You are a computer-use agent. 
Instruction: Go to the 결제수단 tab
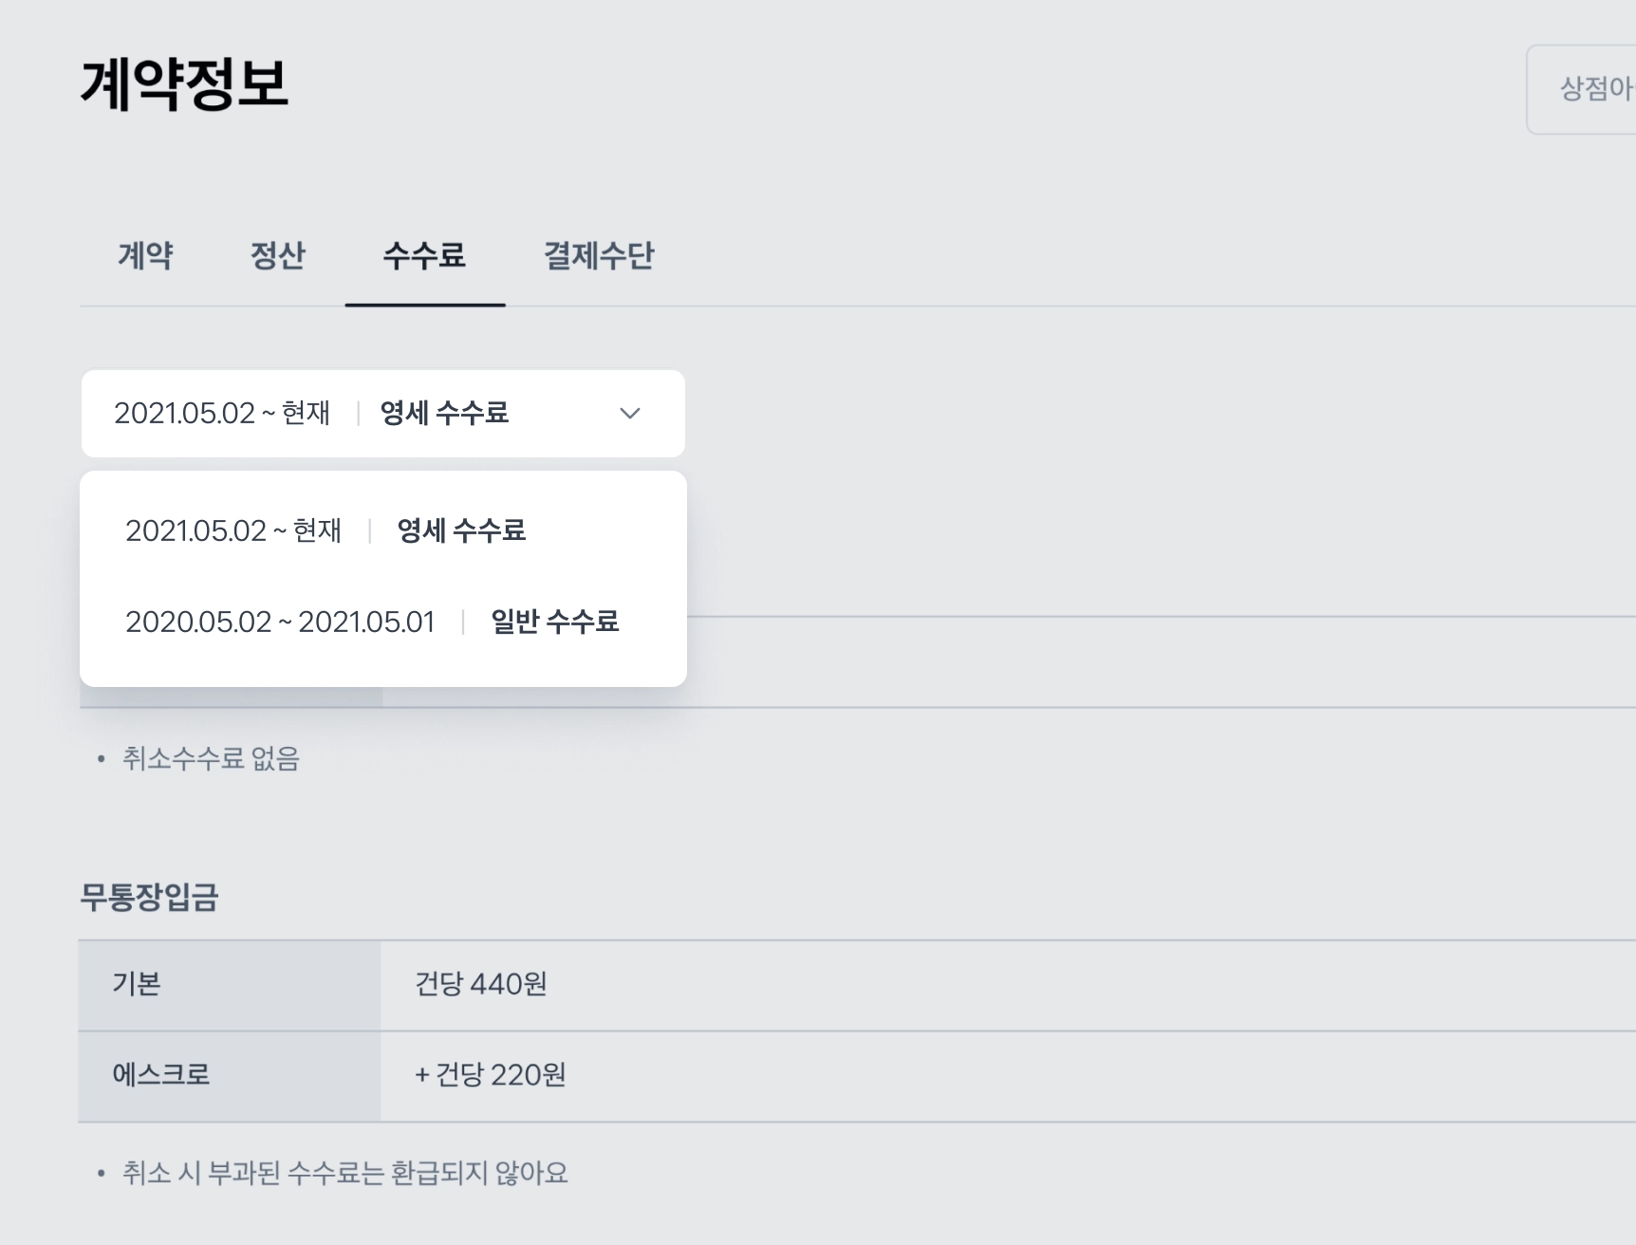coord(598,255)
